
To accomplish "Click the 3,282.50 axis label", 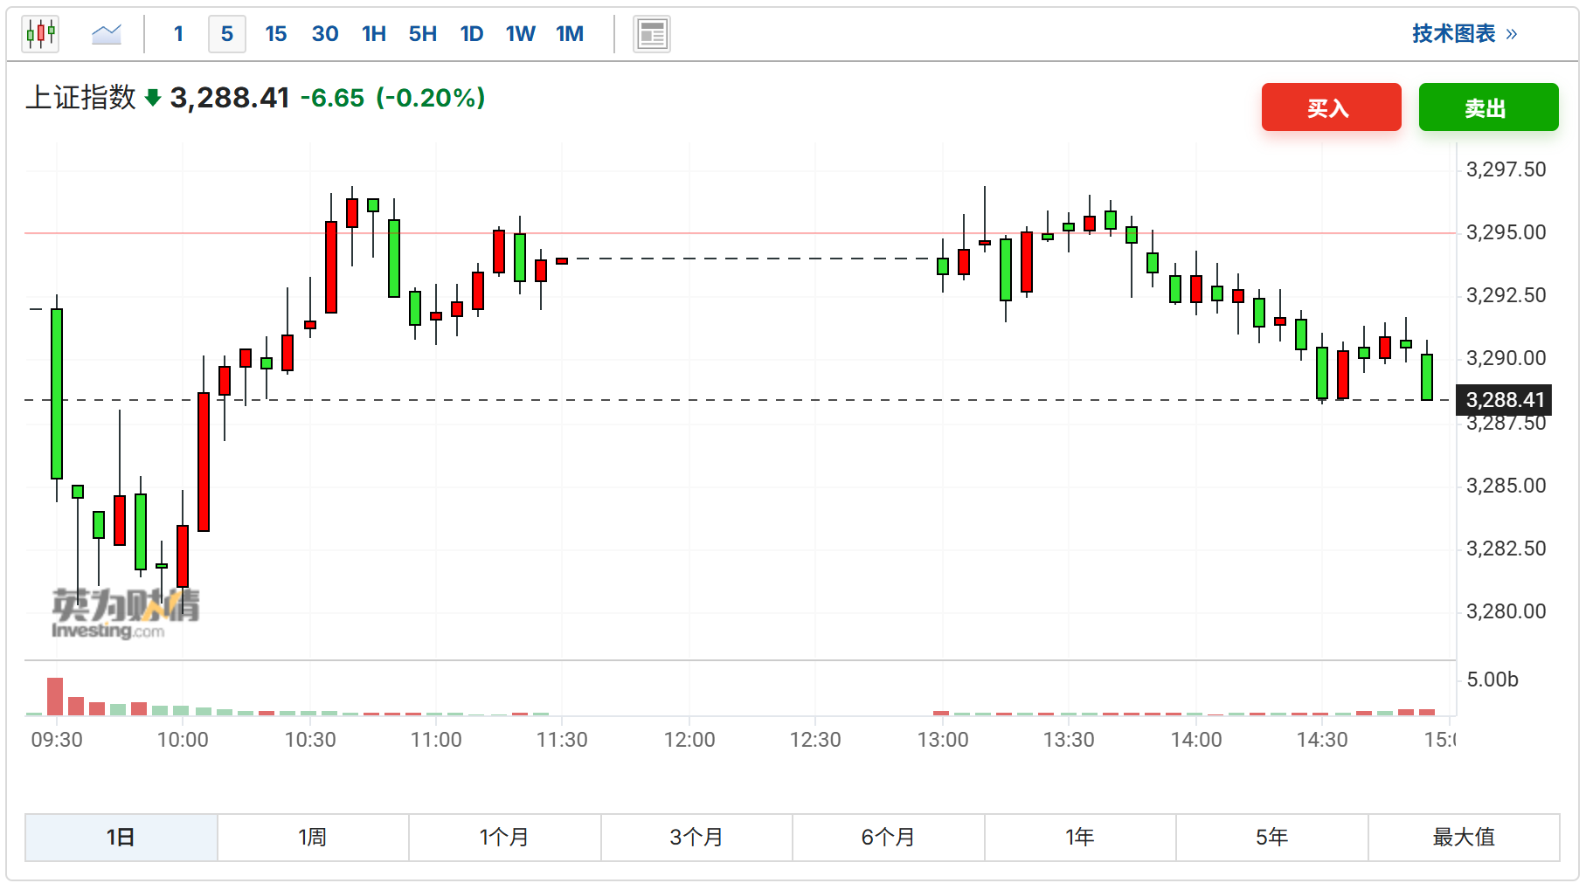I will tap(1506, 548).
